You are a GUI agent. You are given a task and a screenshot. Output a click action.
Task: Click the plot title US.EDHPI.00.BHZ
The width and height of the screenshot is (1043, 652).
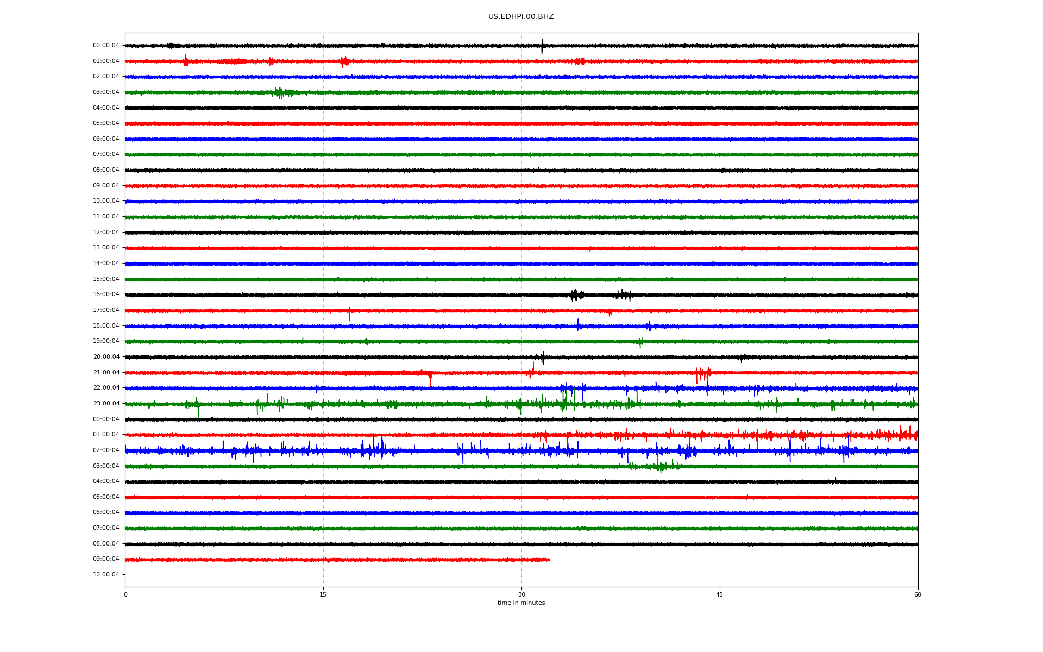520,17
